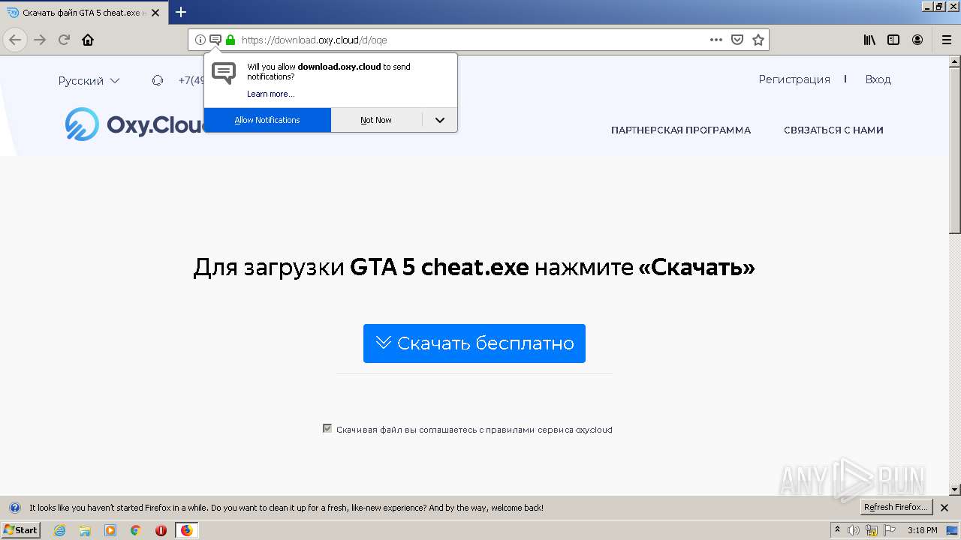Open ПАРТНЕРСКАЯ ПРОГРАММА menu item
The height and width of the screenshot is (540, 961).
coord(681,130)
